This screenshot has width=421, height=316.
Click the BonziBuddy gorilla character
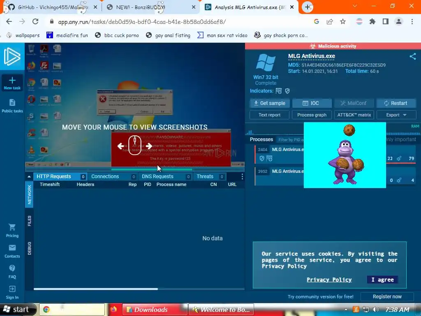tap(345, 162)
